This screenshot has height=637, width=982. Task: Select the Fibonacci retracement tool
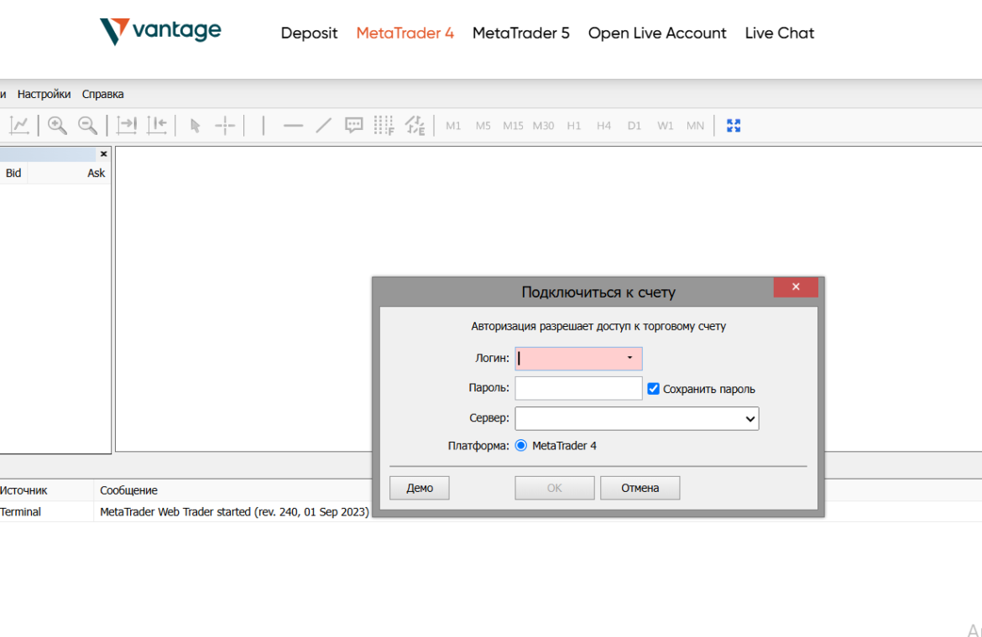384,126
